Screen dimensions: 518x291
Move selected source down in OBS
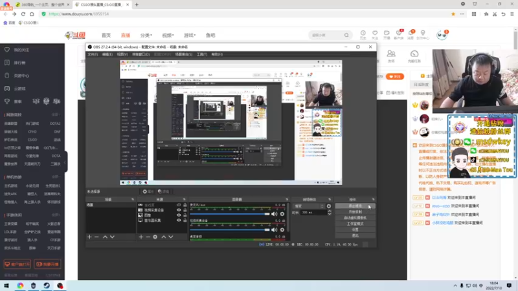point(171,237)
